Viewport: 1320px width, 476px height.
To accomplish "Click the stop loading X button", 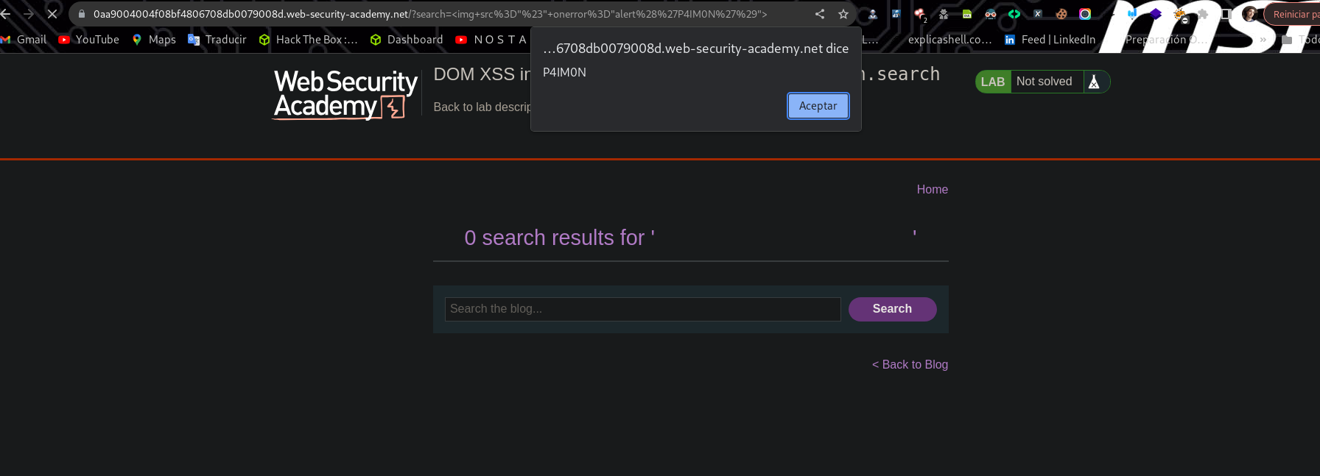I will [x=52, y=14].
